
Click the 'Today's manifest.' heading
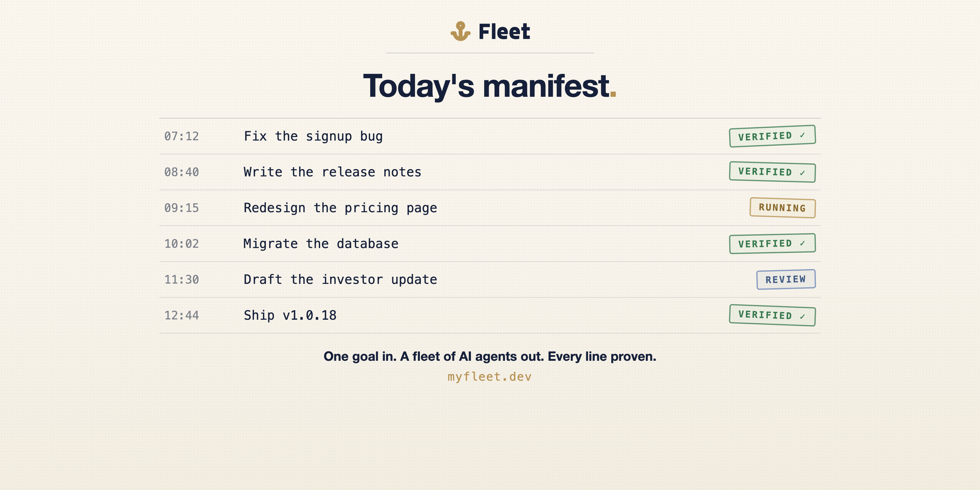[x=490, y=86]
